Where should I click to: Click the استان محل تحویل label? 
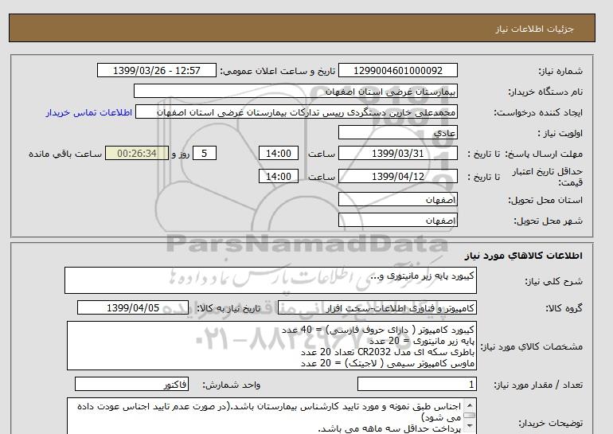coord(545,200)
